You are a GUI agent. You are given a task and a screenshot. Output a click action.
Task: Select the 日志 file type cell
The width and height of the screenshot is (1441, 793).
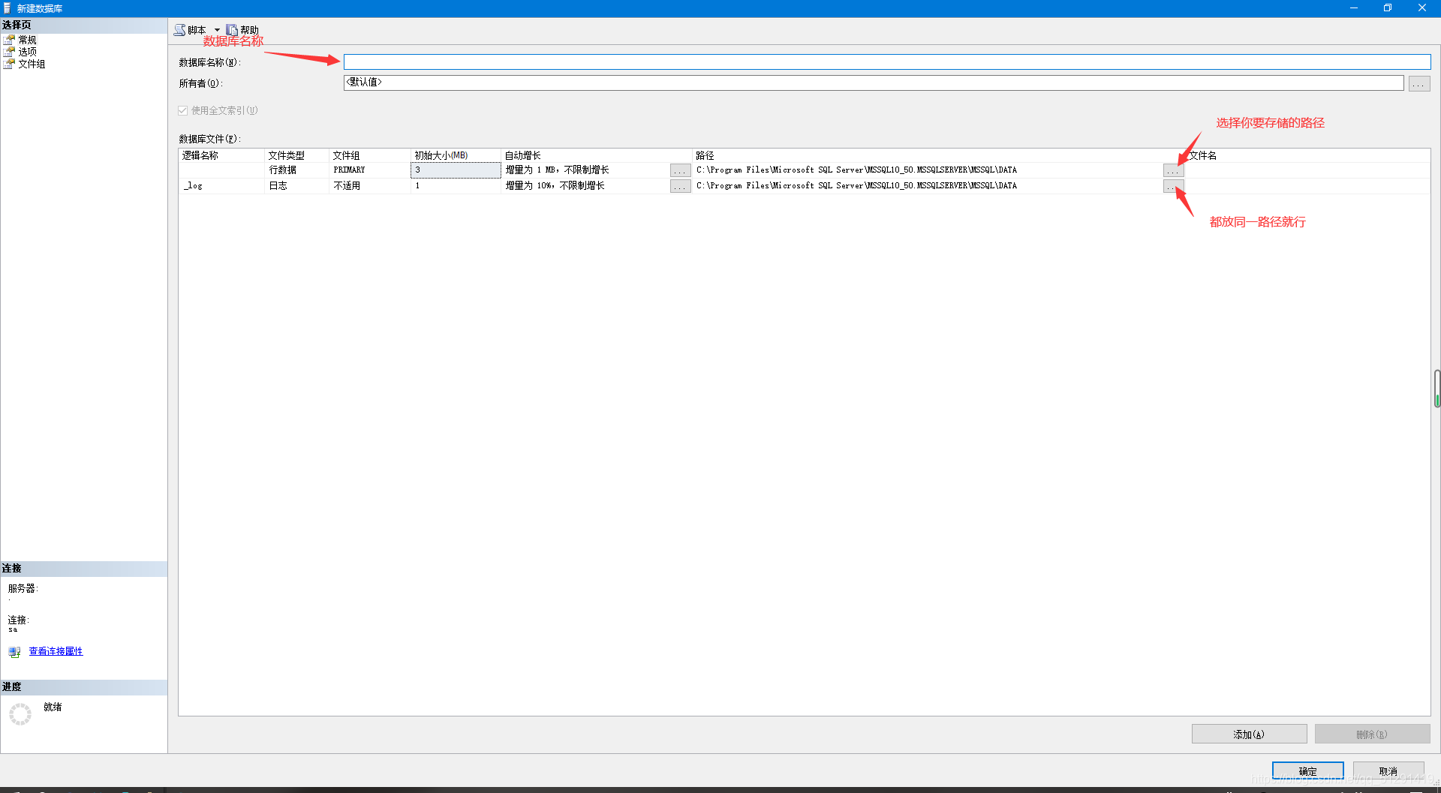tap(297, 186)
